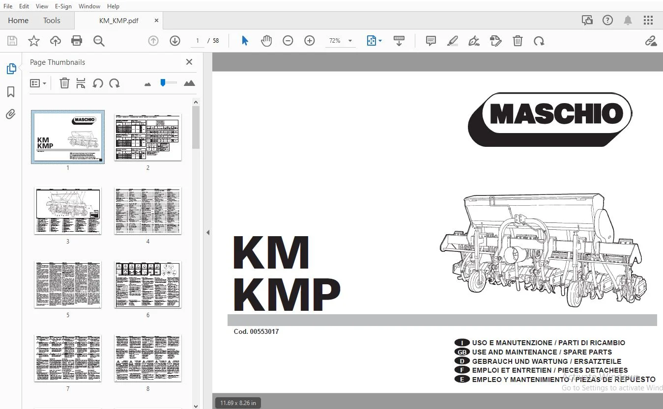Zoom in with the plus button

(310, 41)
